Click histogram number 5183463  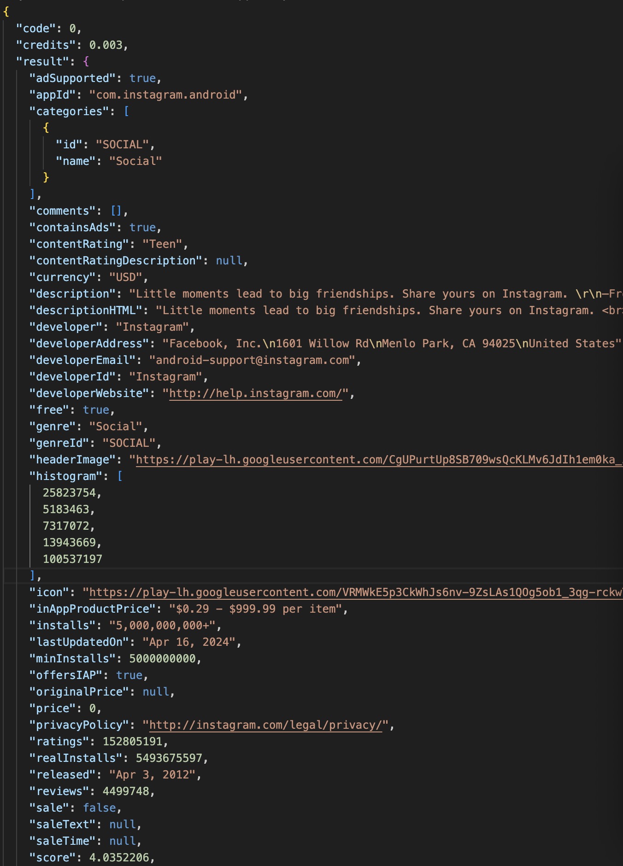[x=66, y=509]
